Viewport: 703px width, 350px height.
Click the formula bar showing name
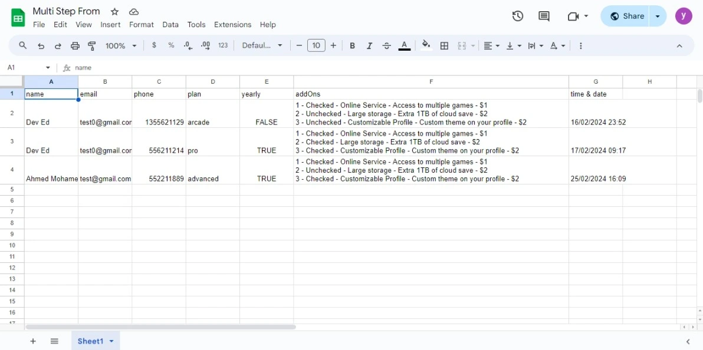click(x=386, y=68)
